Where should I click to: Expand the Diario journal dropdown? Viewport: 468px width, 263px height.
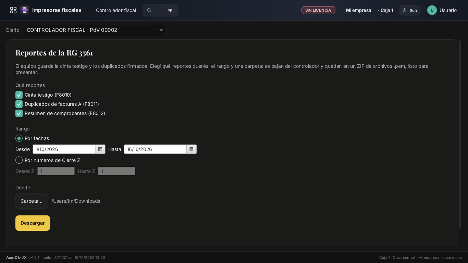(x=95, y=30)
